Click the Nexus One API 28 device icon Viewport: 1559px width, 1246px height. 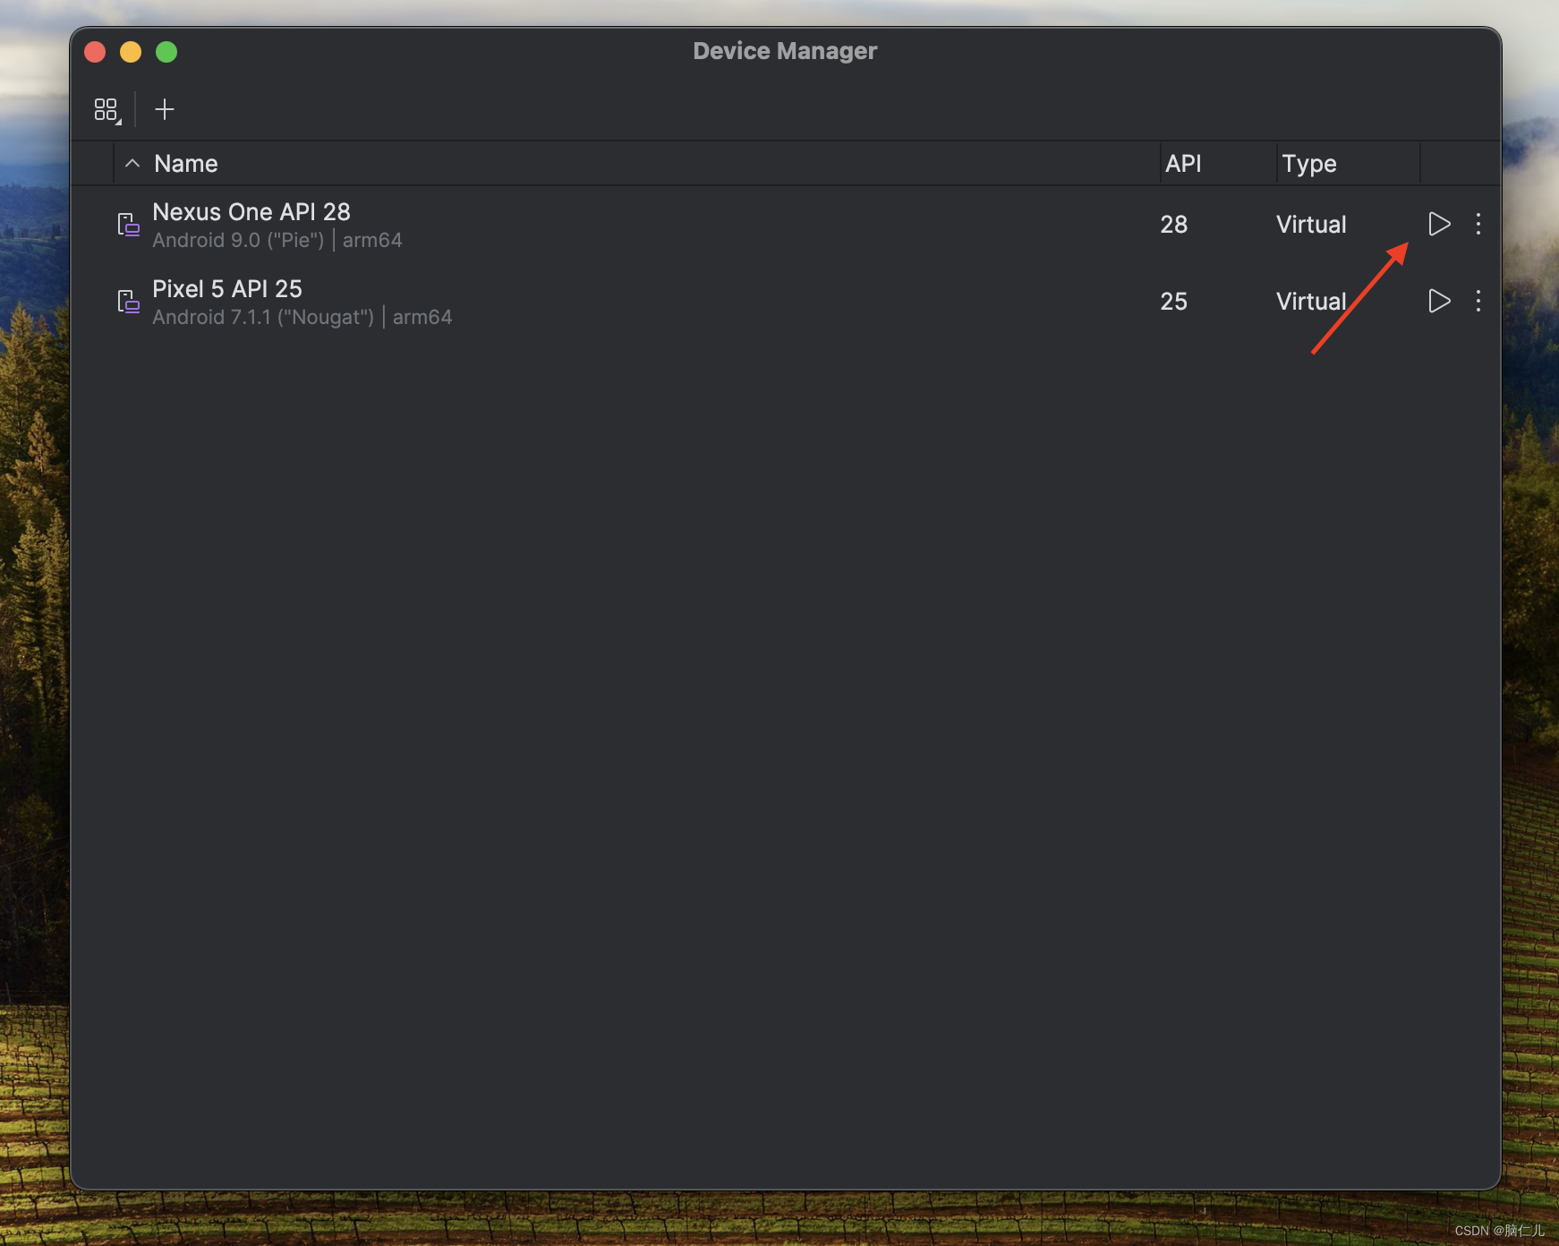[129, 224]
